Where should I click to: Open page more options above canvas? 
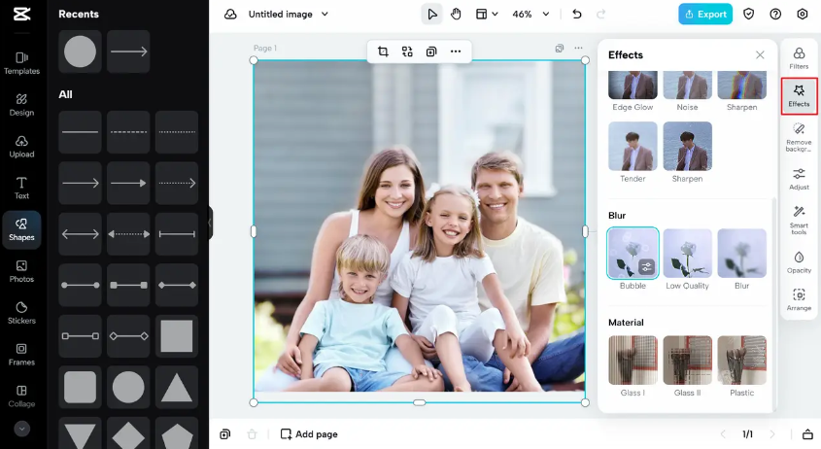[578, 49]
